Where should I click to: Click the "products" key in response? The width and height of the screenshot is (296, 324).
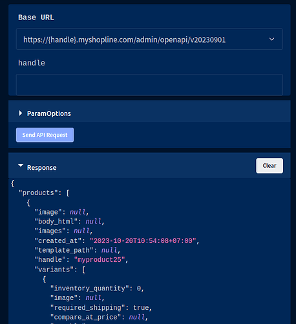click(x=38, y=192)
